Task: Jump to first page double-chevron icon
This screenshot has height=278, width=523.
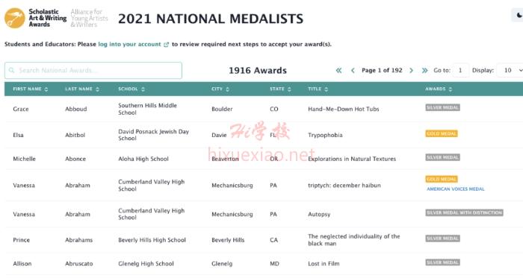Action: [x=338, y=71]
